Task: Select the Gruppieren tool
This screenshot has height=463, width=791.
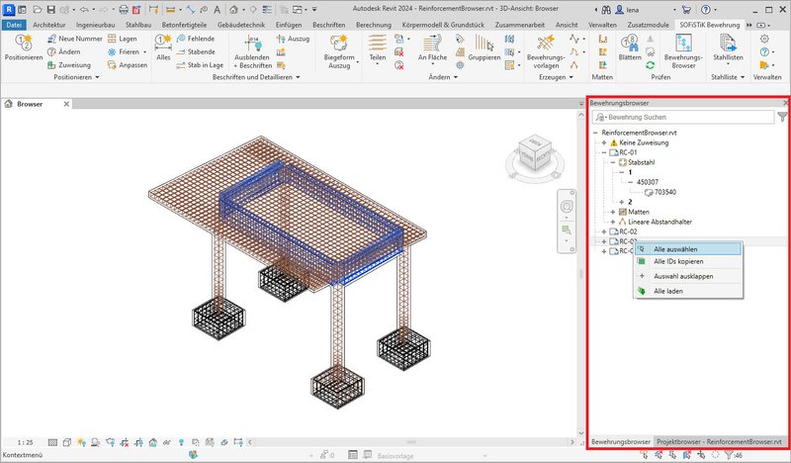Action: 484,46
